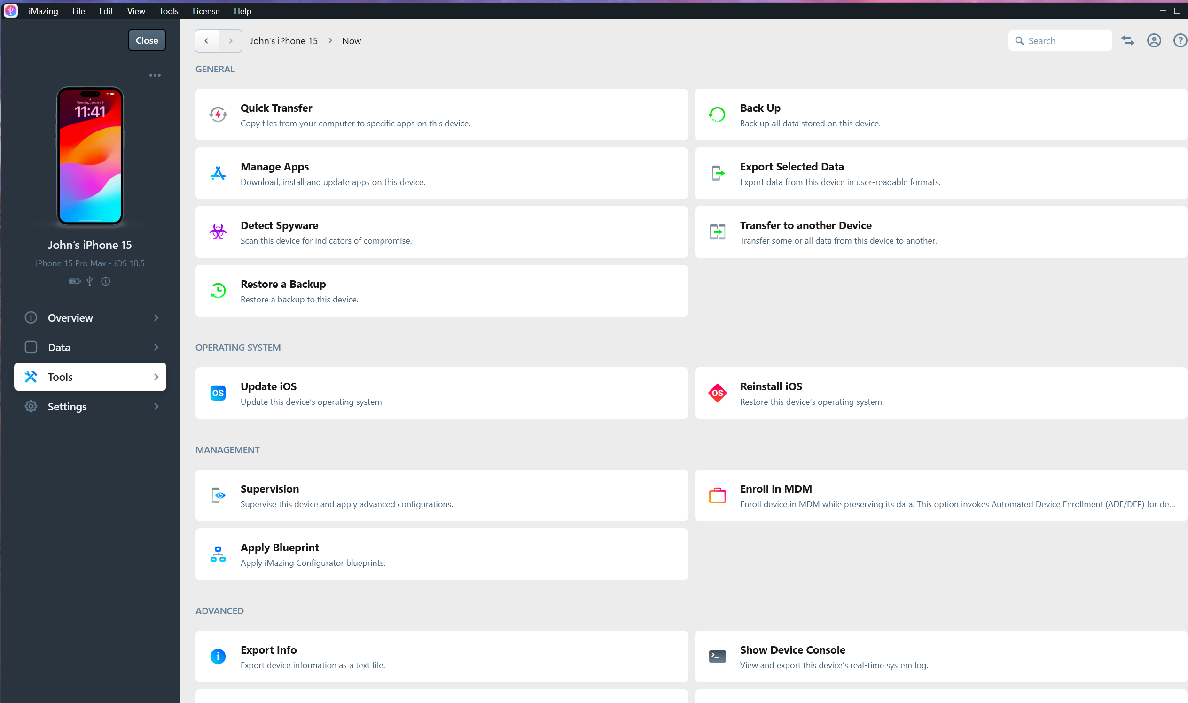
Task: Click the USB connection icon under device
Action: point(90,281)
